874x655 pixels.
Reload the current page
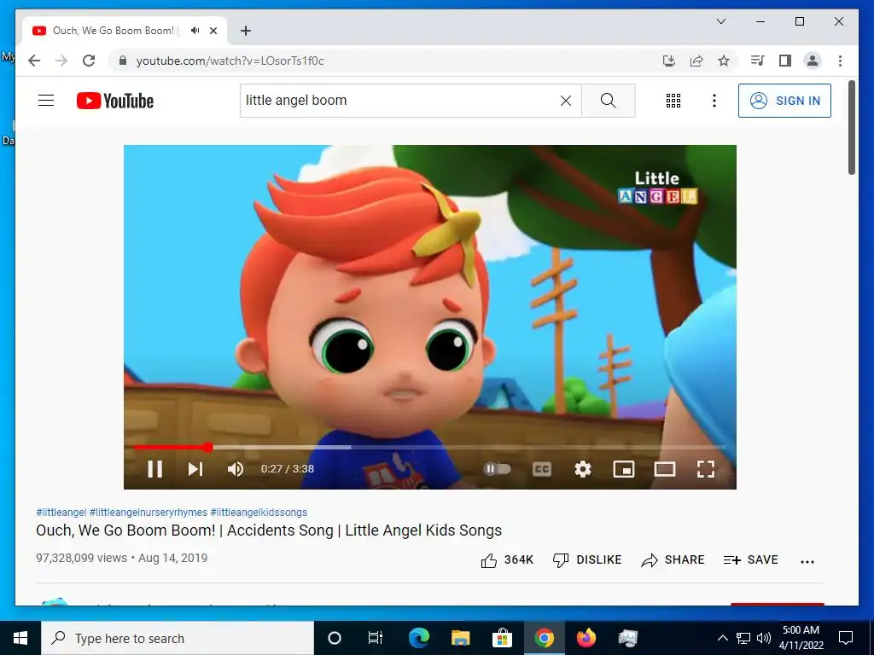pos(89,61)
